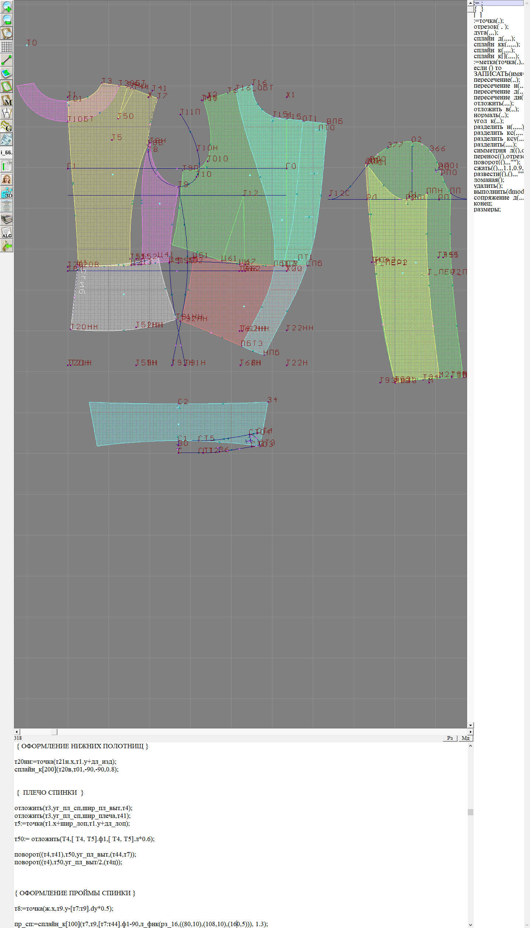Click the i_66. label button

point(7,152)
